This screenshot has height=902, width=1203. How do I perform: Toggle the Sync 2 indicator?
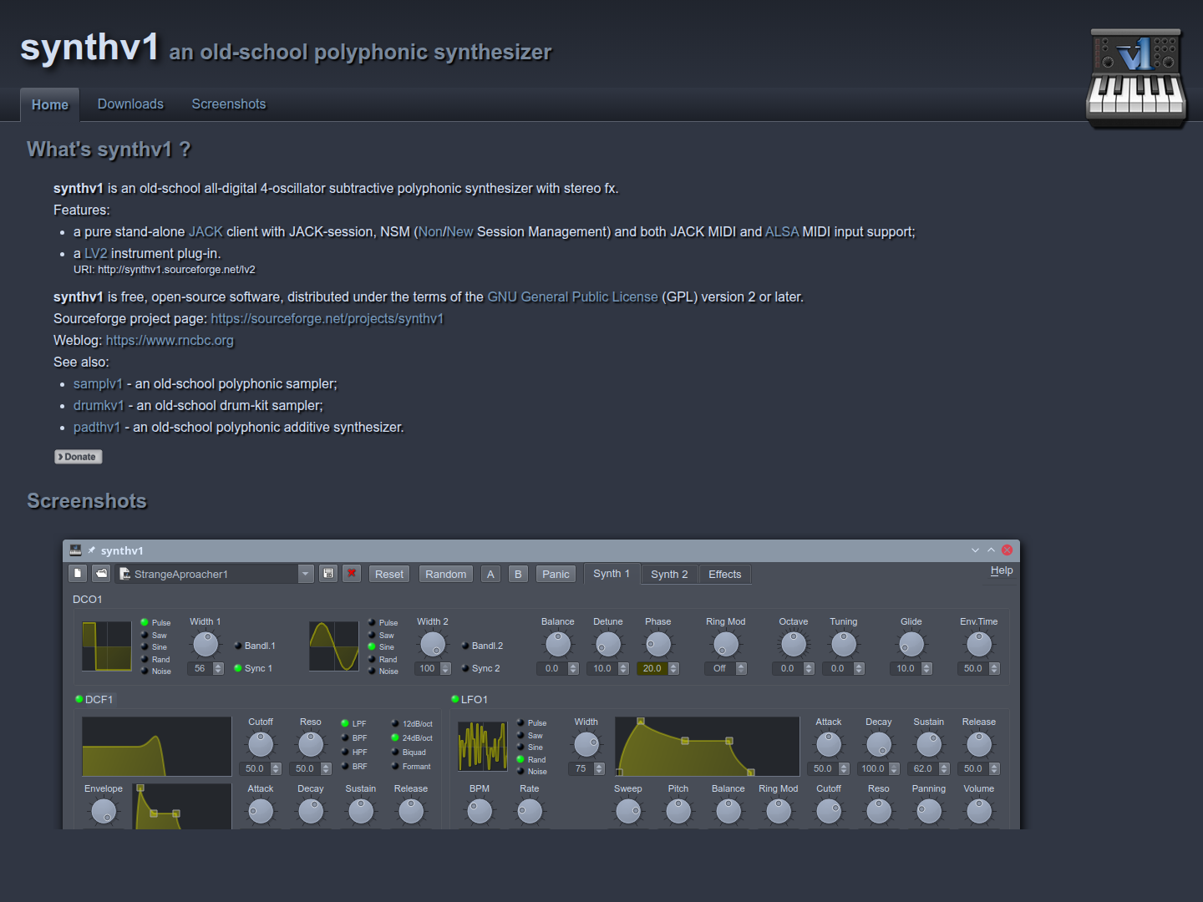480,668
